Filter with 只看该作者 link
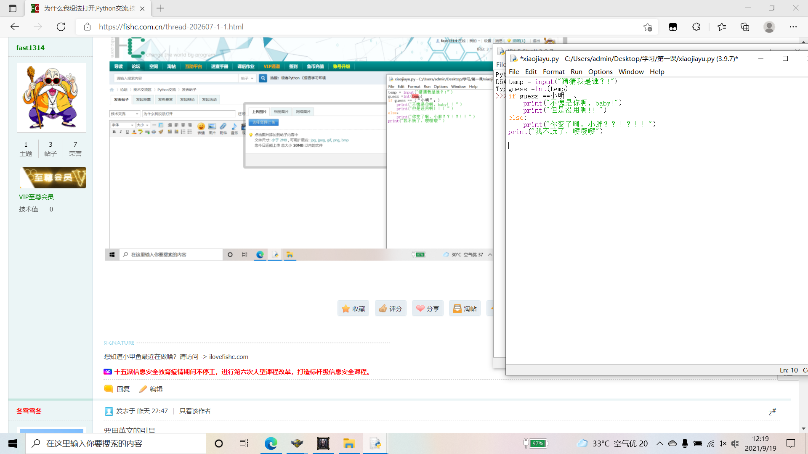Image resolution: width=808 pixels, height=454 pixels. tap(195, 411)
